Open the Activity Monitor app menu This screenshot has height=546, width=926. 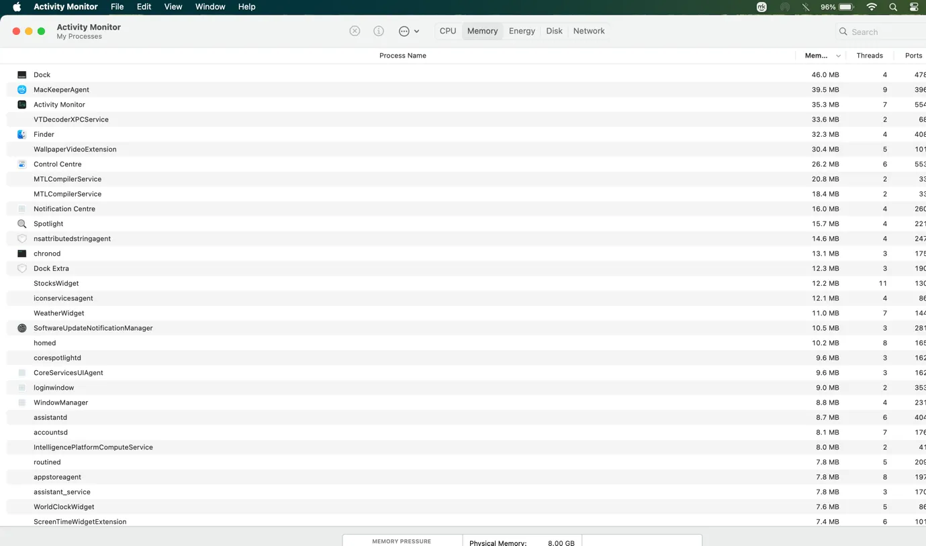[66, 7]
